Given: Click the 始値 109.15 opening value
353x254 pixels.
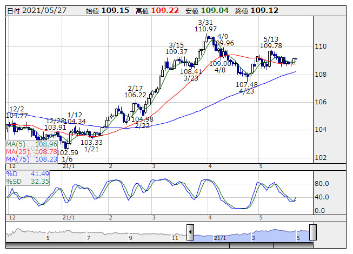Looking at the screenshot, I should [x=108, y=10].
